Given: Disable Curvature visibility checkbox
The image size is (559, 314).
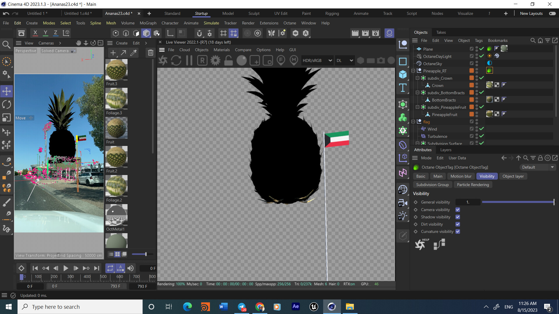Looking at the screenshot, I should 458,231.
